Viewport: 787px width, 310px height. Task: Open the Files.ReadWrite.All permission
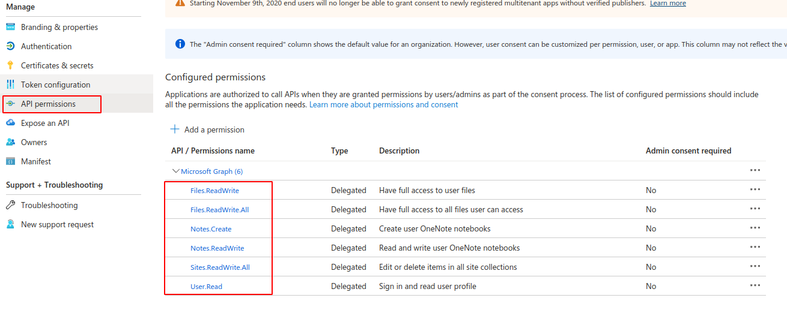[219, 210]
